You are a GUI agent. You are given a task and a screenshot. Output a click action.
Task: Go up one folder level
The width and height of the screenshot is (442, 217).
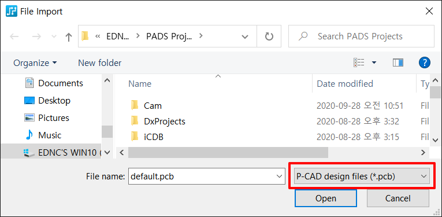(x=69, y=36)
